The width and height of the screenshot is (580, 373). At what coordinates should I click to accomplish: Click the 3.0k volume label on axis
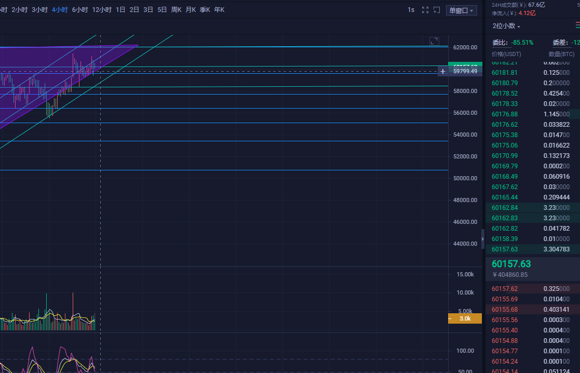pos(465,318)
